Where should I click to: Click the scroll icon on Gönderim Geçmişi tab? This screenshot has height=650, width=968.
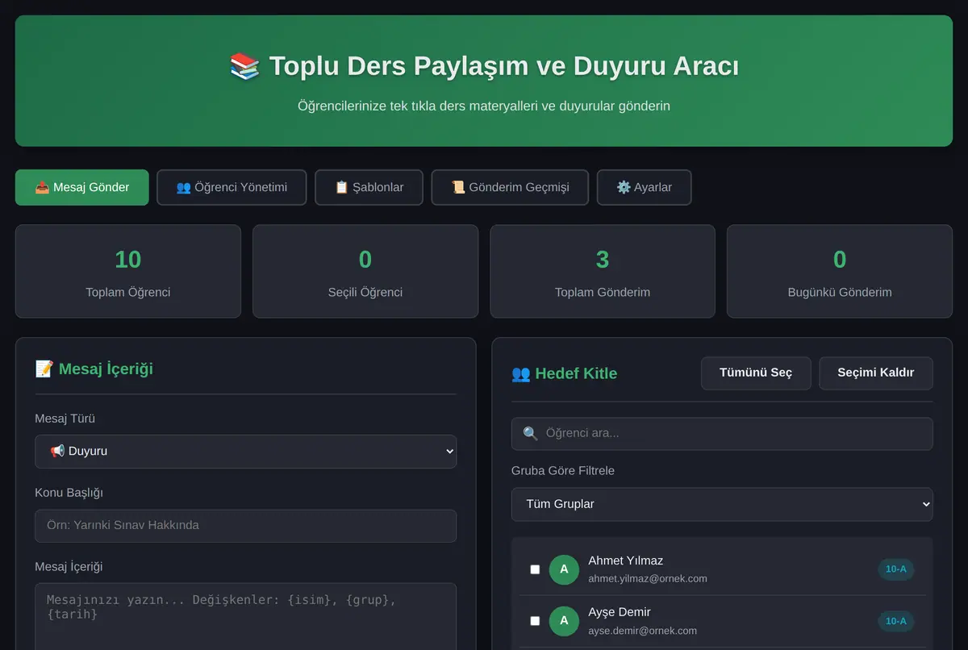(458, 187)
